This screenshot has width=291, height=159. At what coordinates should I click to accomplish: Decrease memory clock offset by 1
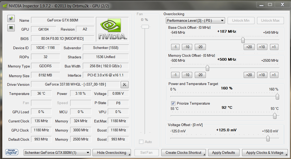[175, 75]
